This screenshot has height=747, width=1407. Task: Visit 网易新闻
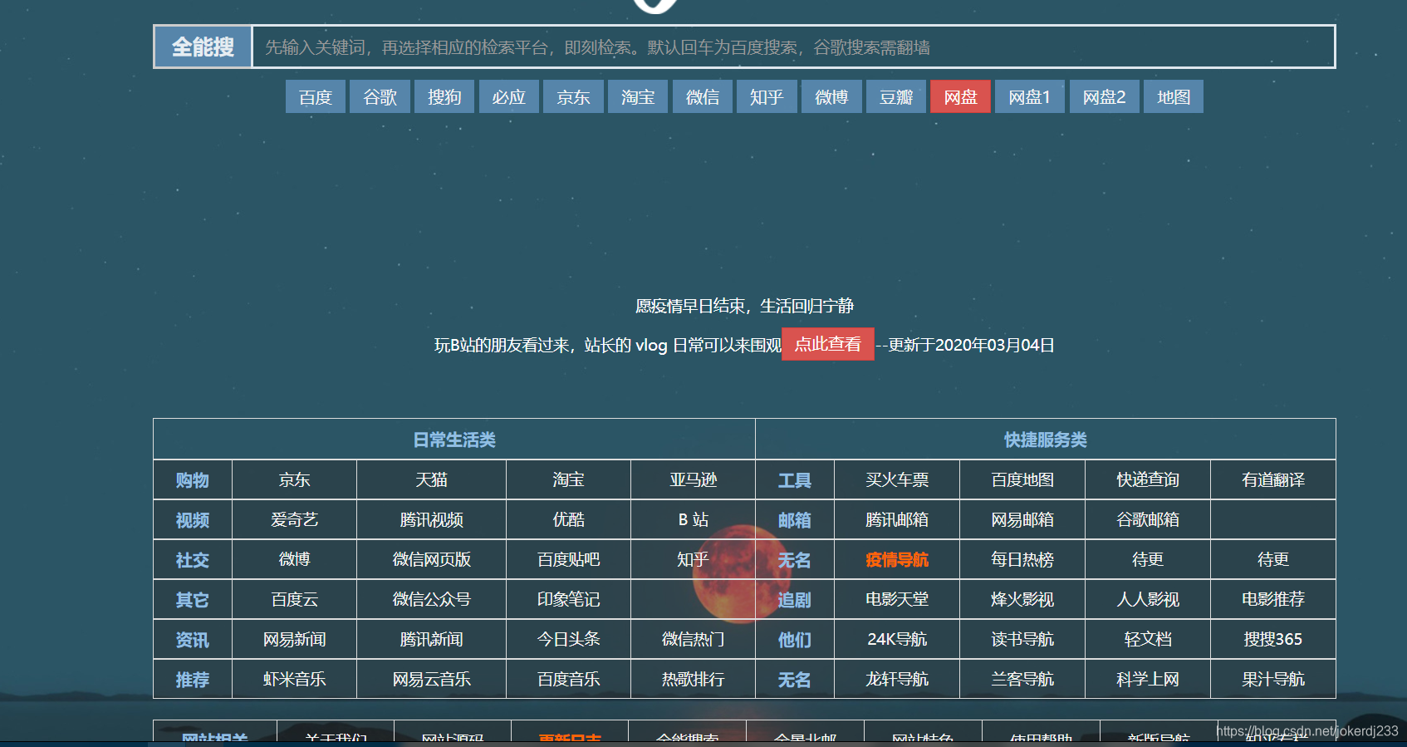pos(294,639)
